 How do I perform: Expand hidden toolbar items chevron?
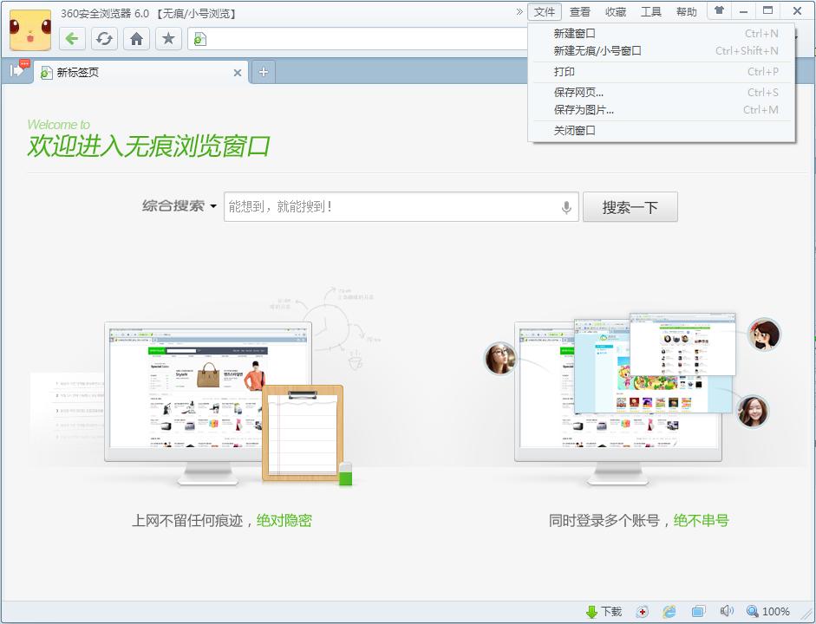coord(519,11)
